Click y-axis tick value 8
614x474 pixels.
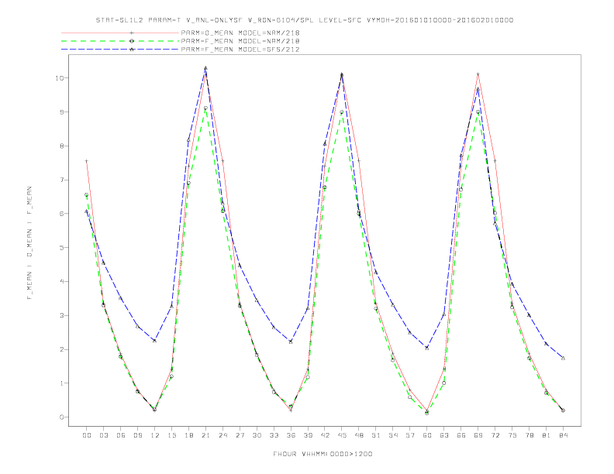(61, 146)
